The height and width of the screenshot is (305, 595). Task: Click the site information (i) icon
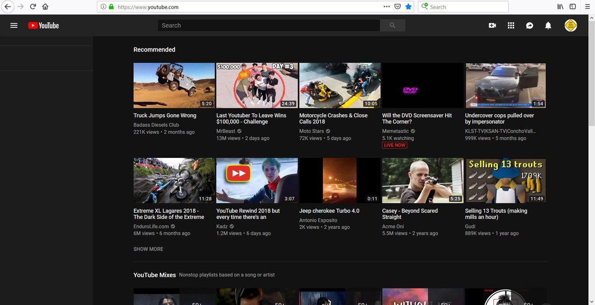point(103,7)
